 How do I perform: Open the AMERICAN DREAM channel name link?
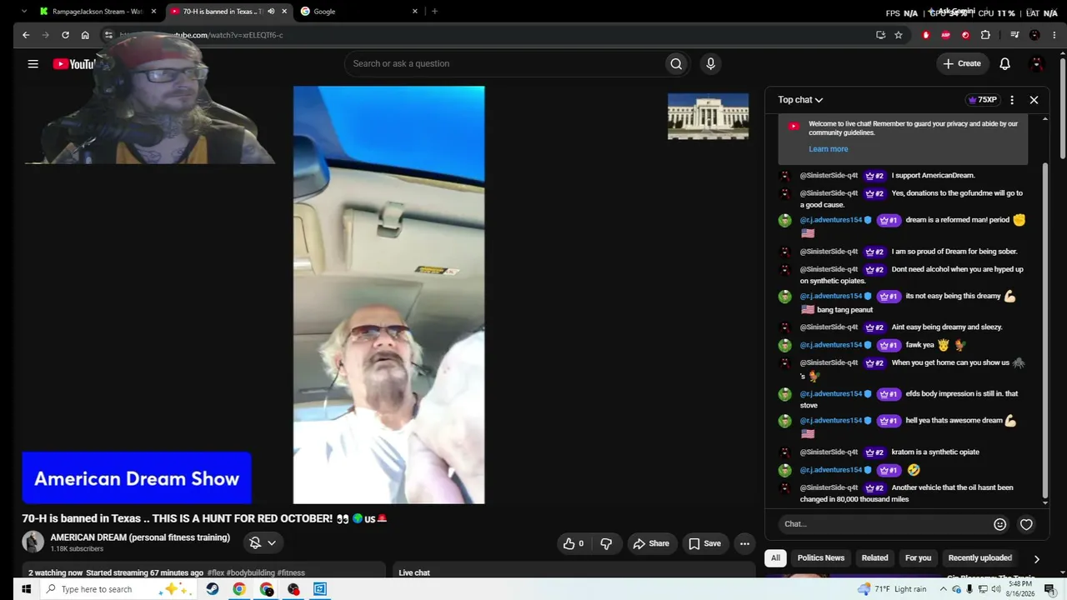(x=140, y=537)
